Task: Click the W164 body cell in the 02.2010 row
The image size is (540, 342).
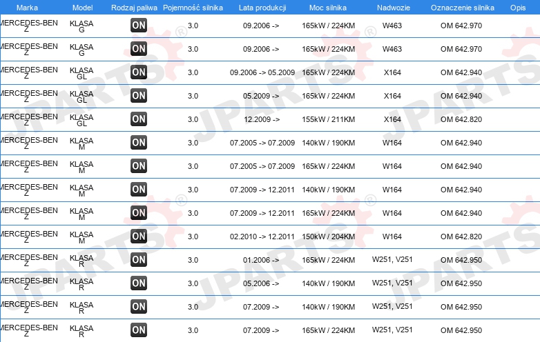Action: click(x=392, y=237)
